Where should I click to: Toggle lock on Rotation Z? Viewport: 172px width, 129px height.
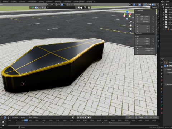[x=153, y=31]
